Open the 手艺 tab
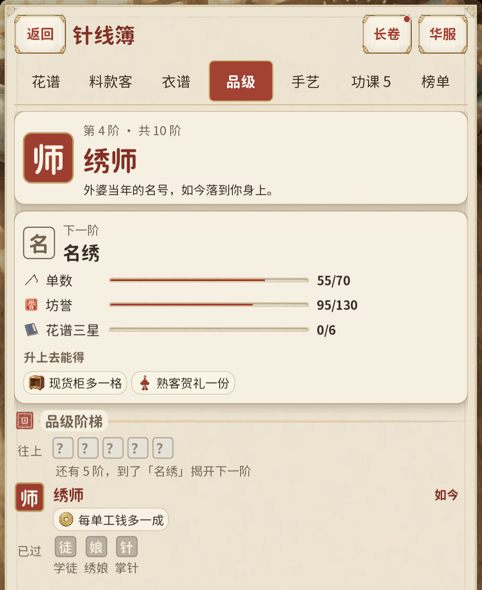Viewport: 482px width, 590px height. [x=305, y=82]
